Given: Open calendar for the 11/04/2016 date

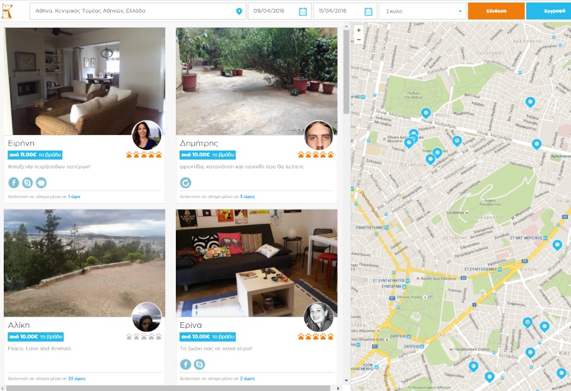Looking at the screenshot, I should pos(369,11).
